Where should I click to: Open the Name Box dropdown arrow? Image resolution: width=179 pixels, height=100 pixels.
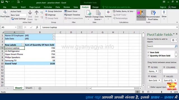(x=16, y=27)
